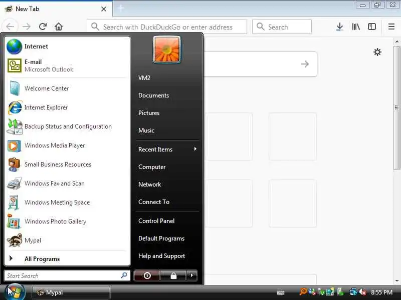Open new tab page settings gear

click(377, 52)
